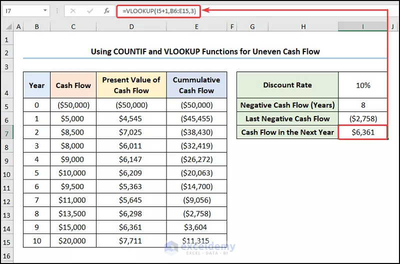Click the $20,000 cash flow cell
This screenshot has width=400, height=264.
pyautogui.click(x=73, y=240)
